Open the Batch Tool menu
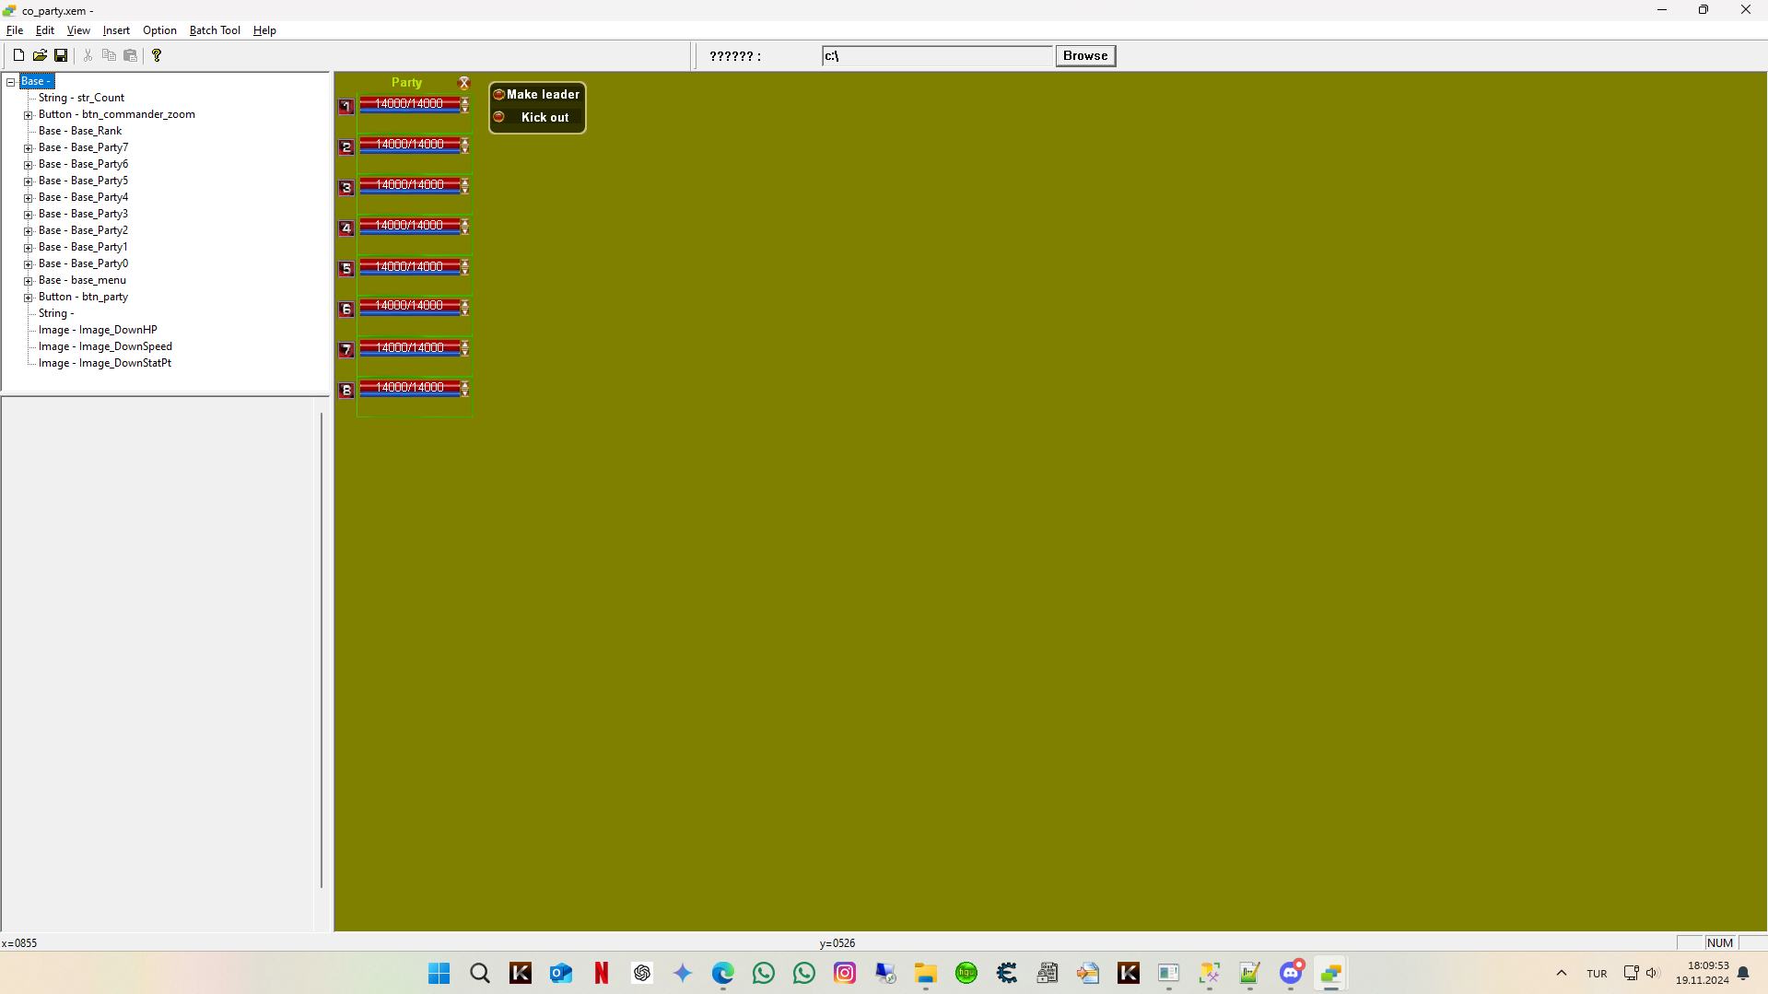The image size is (1768, 994). pos(214,29)
